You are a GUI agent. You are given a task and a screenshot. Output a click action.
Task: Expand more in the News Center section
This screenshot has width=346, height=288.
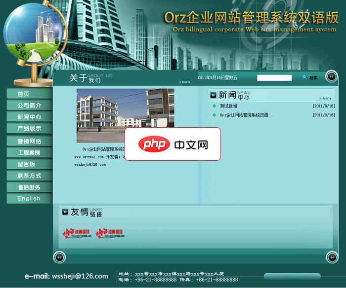point(325,98)
